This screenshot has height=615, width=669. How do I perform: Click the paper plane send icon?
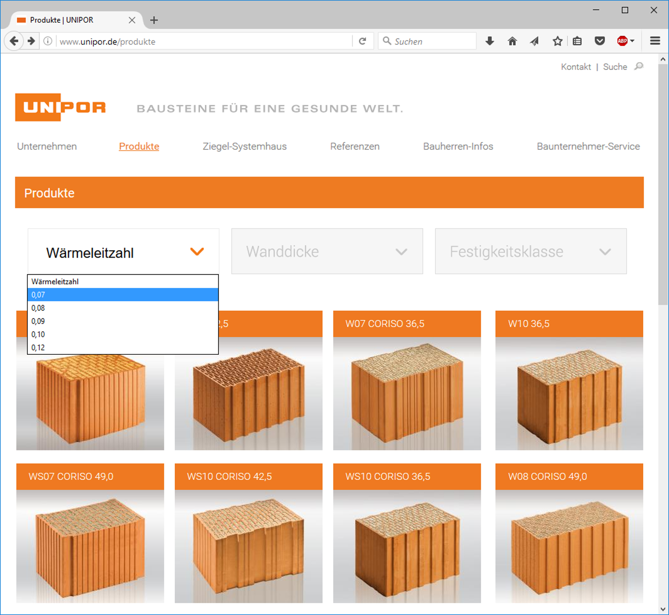click(535, 41)
